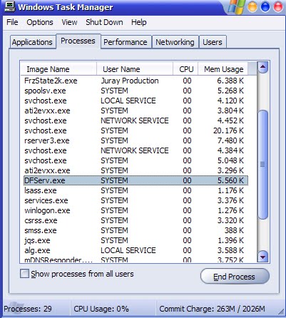
Task: Sort by the CPU column header
Action: click(185, 69)
